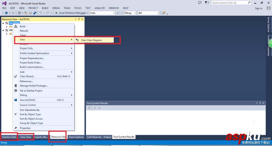Collapse the AxCDOVL tree node
Screen dimensions: 272x146
(3, 23)
